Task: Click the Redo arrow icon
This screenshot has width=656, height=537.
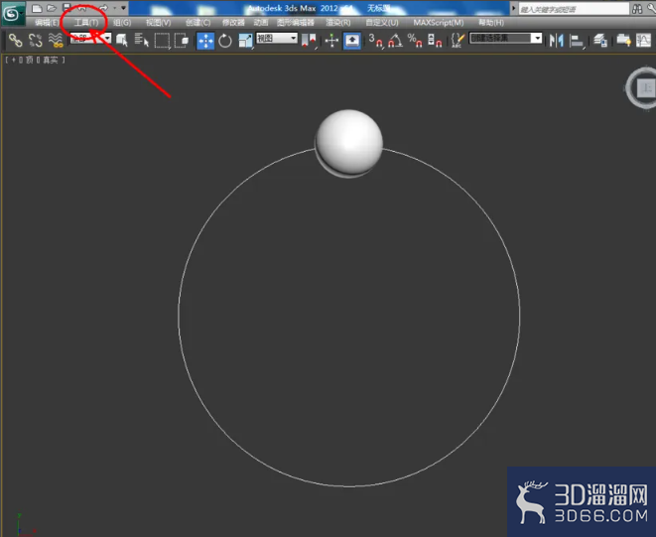Action: point(103,8)
